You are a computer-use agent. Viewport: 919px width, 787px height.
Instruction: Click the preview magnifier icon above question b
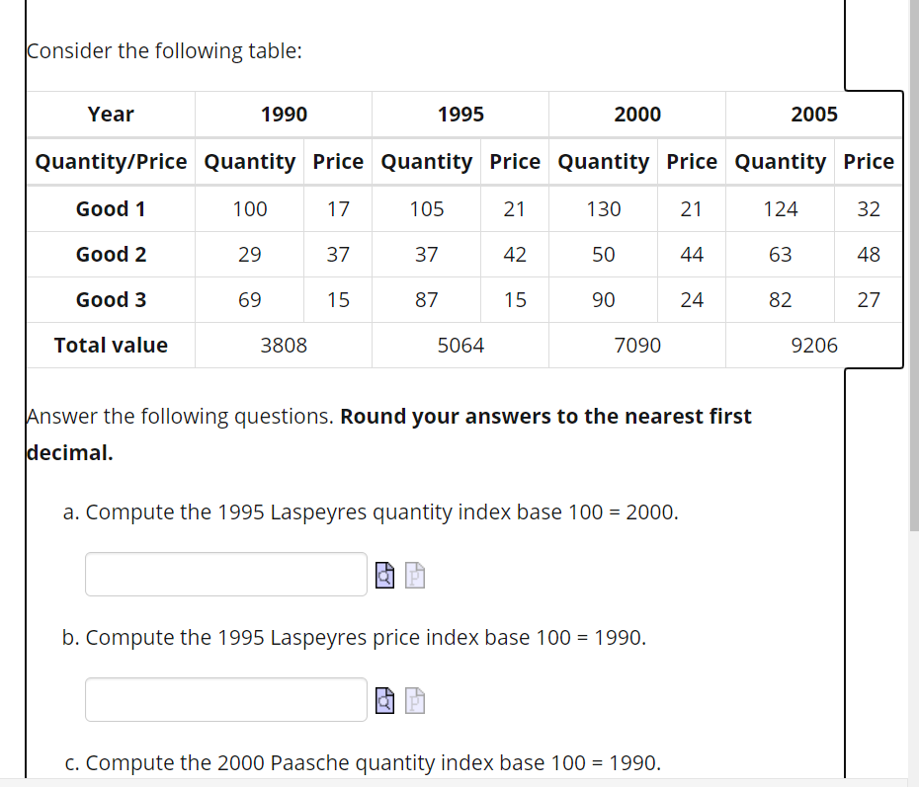(384, 575)
